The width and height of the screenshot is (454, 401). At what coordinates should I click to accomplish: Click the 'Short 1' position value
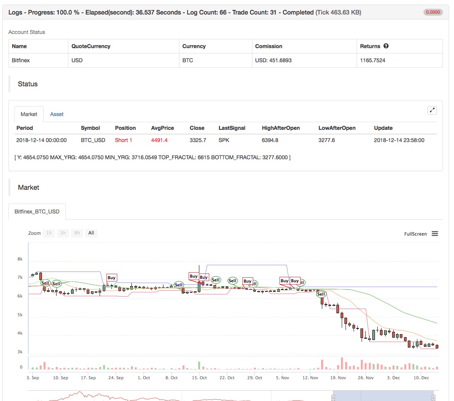coord(123,140)
